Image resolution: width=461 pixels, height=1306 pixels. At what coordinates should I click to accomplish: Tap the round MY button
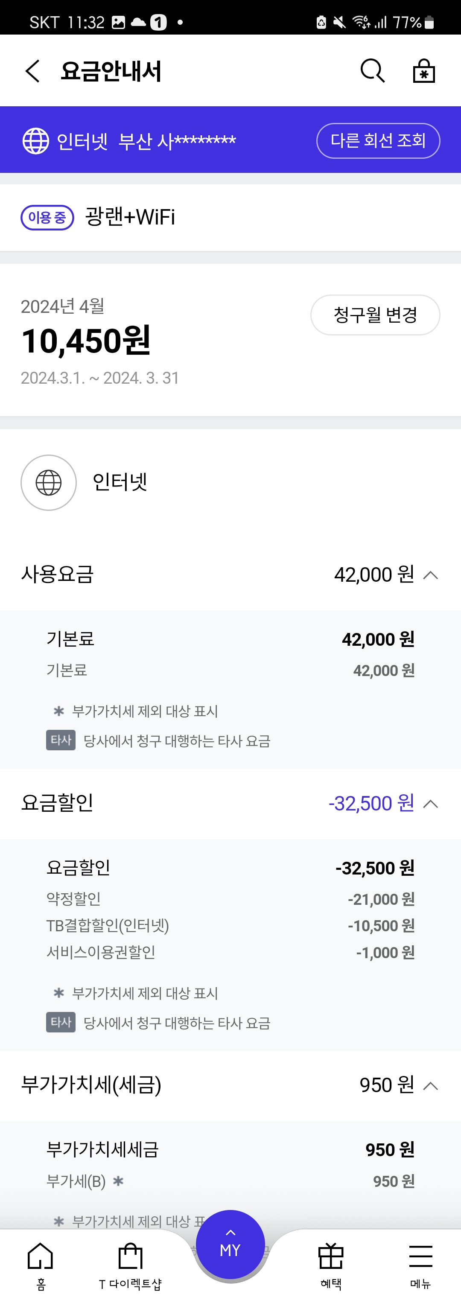click(x=230, y=1245)
